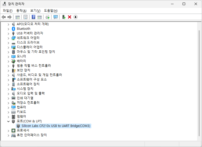Image resolution: width=202 pixels, height=147 pixels.
Task: Open the Properties toolbar icon
Action: [x=25, y=17]
